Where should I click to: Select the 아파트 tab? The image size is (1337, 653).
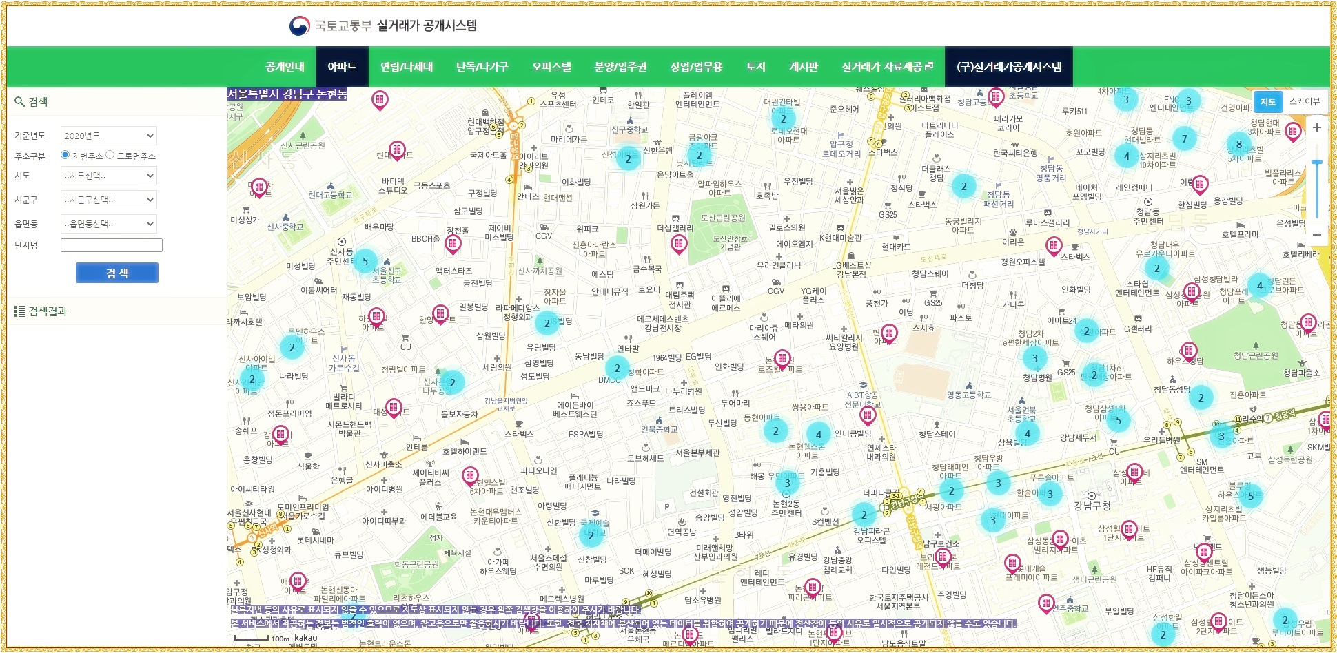(343, 67)
